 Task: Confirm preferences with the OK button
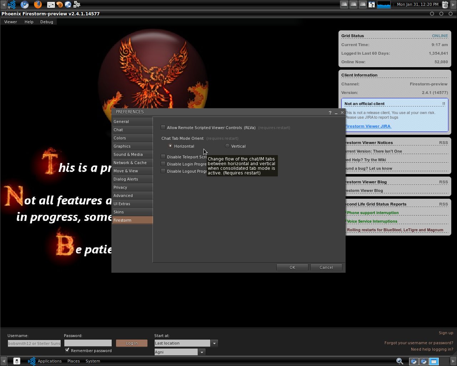pyautogui.click(x=292, y=267)
